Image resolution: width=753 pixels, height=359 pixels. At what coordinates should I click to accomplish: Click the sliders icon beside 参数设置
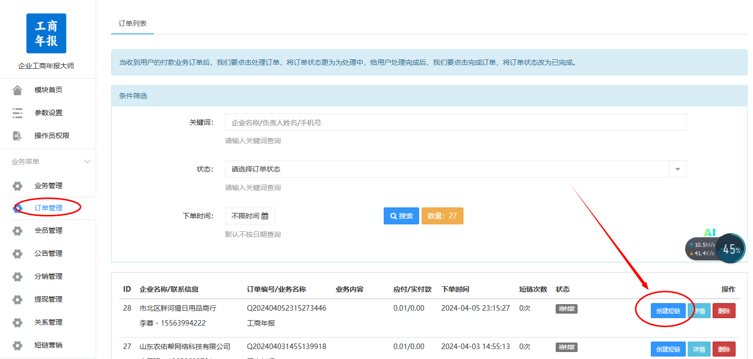(x=17, y=113)
